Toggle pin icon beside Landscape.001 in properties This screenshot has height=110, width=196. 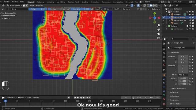coord(193,43)
